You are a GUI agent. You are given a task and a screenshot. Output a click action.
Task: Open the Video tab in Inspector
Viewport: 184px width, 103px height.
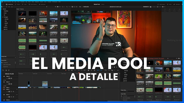[x=165, y=10]
